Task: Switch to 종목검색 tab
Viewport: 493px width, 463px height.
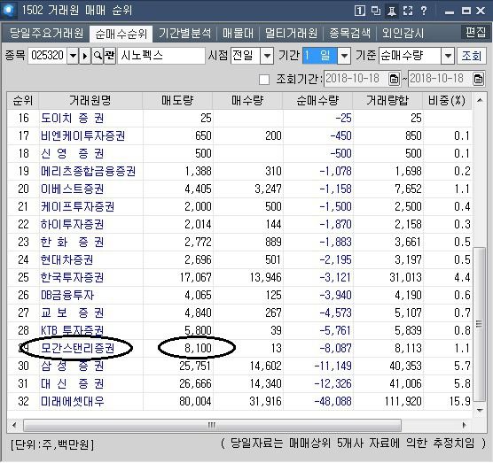Action: pos(349,34)
